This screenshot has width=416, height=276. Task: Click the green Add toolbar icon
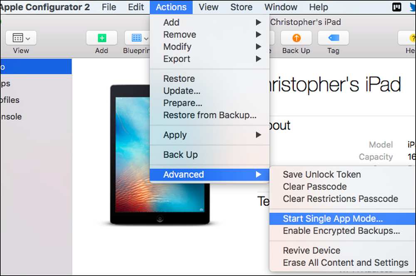[x=102, y=38]
